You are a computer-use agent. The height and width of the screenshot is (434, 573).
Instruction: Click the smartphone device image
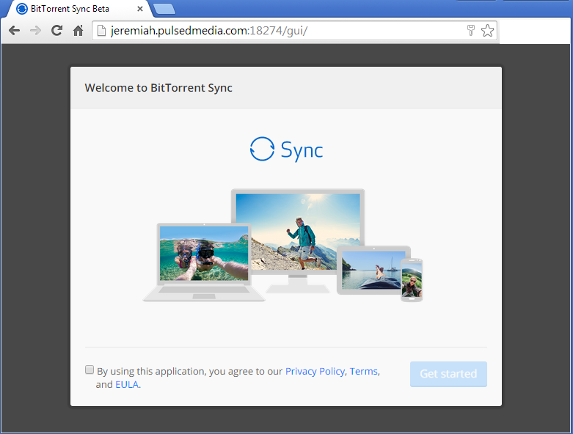coord(412,280)
